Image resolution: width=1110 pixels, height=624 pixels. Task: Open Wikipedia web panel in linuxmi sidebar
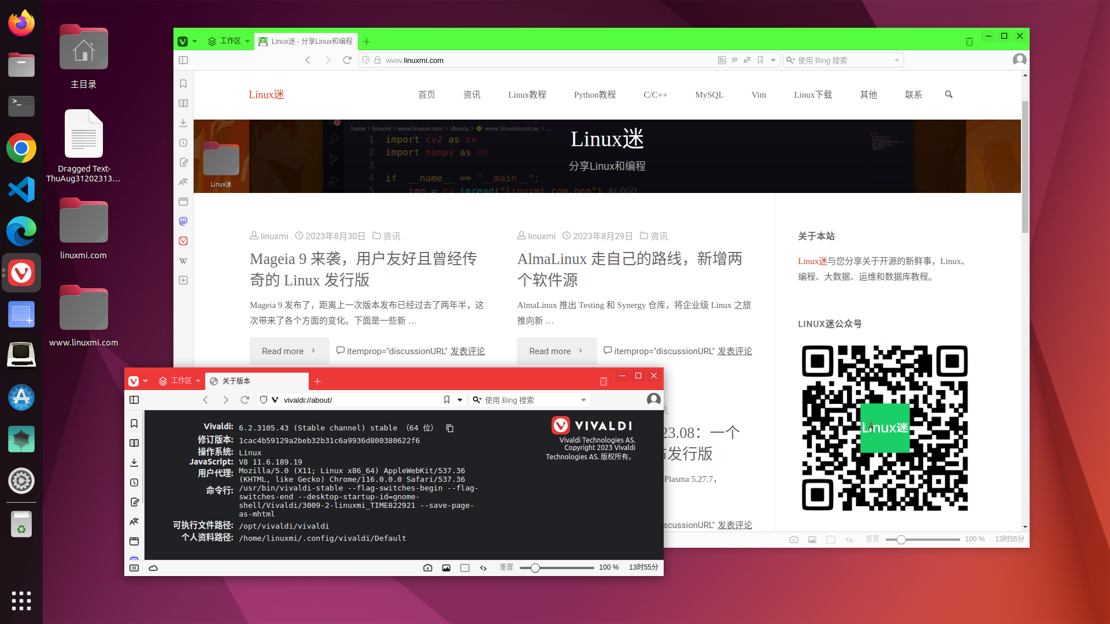[183, 261]
